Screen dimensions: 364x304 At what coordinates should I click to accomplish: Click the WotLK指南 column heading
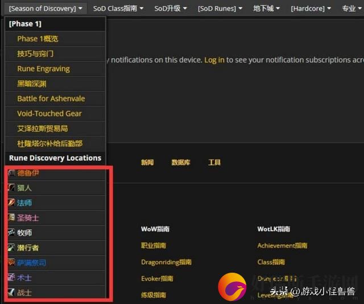tap(274, 229)
